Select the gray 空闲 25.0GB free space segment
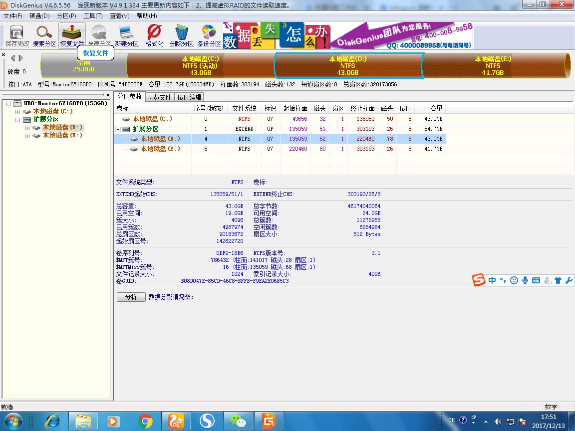 83,65
